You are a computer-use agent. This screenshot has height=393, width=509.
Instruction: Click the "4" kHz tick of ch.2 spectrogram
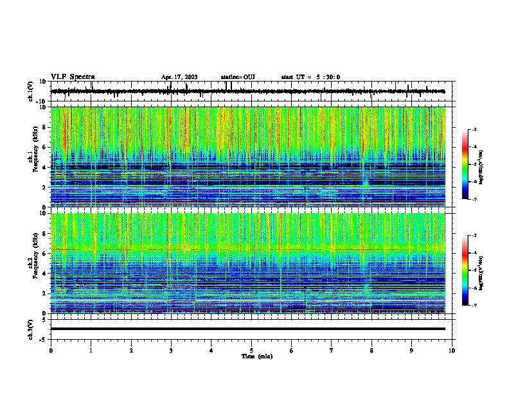(x=45, y=274)
